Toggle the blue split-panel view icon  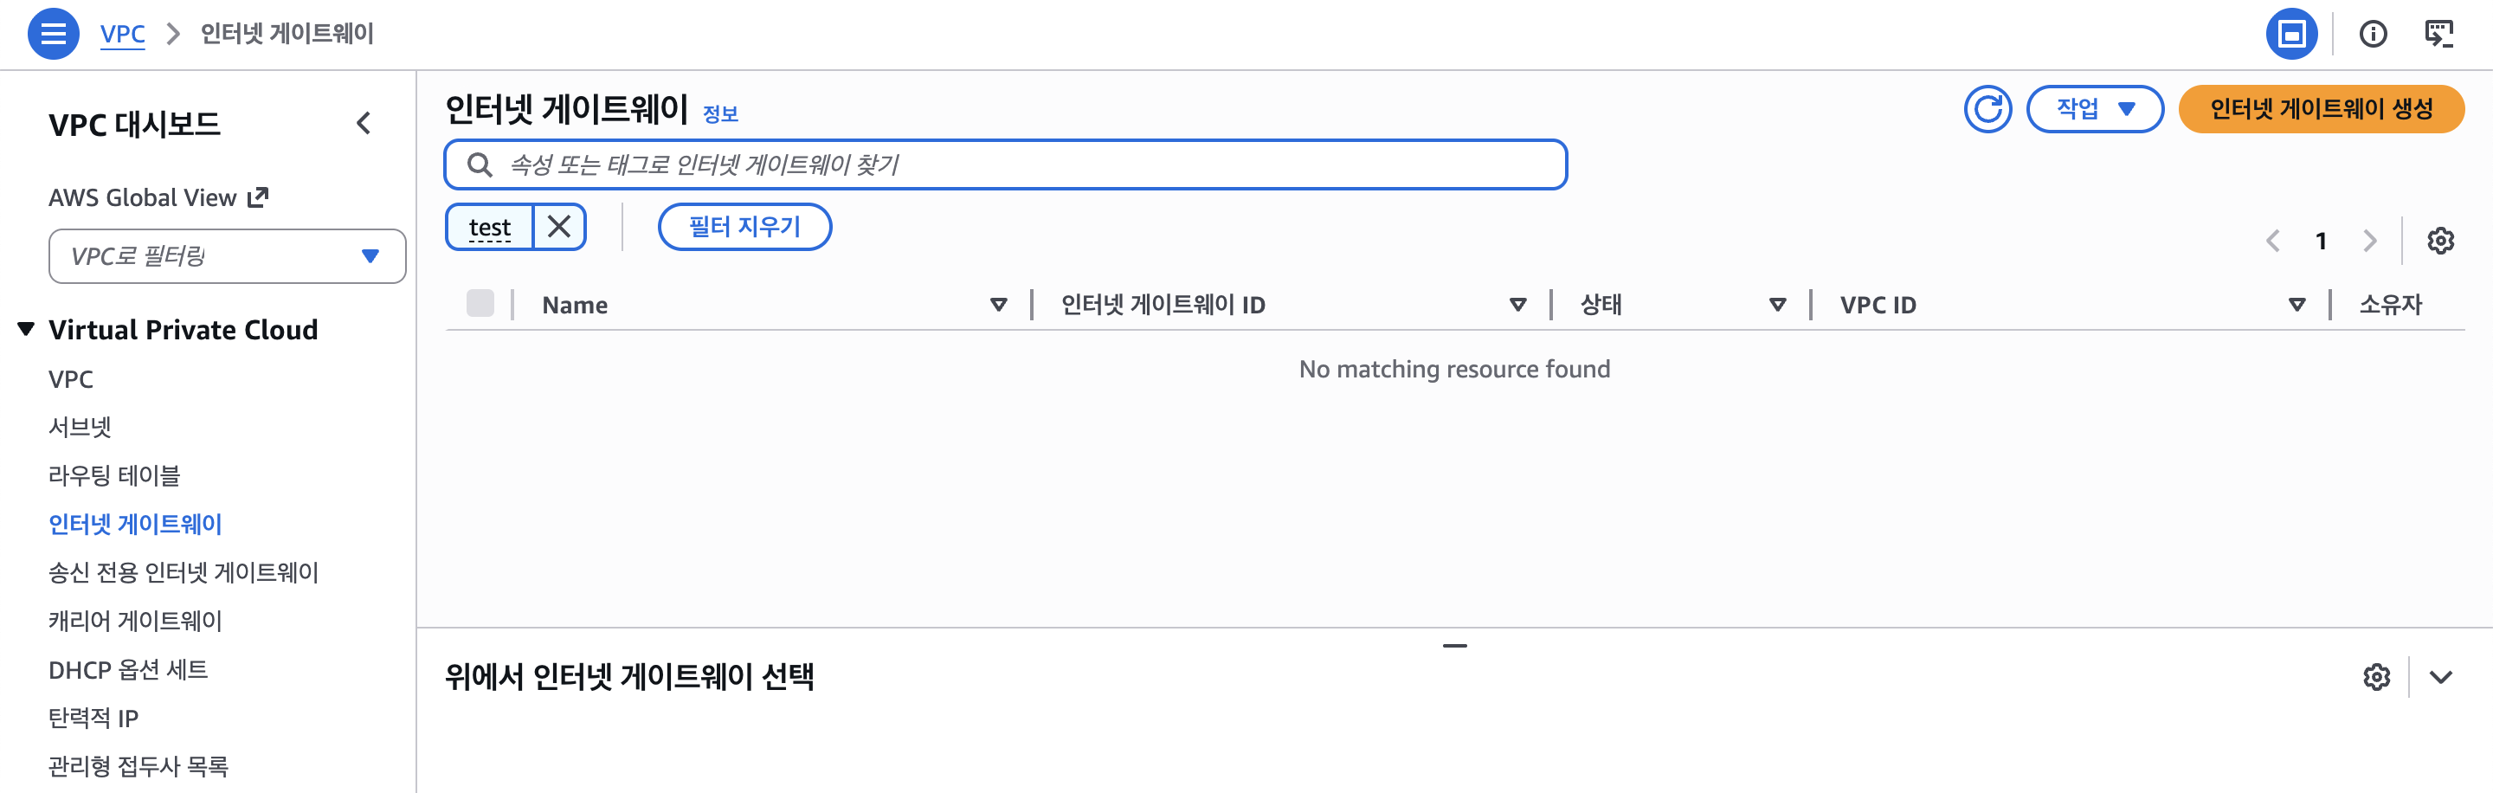2290,34
